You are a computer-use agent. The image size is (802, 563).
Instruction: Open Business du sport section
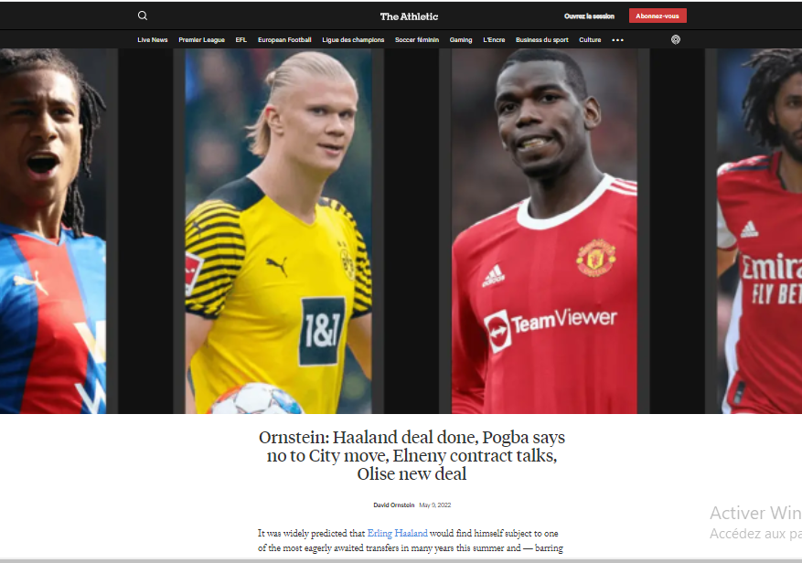pyautogui.click(x=542, y=40)
